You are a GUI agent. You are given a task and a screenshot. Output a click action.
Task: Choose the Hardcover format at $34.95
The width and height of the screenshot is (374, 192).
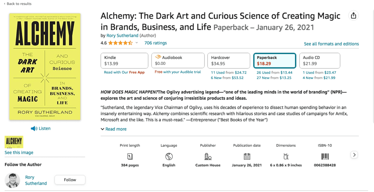pyautogui.click(x=229, y=60)
